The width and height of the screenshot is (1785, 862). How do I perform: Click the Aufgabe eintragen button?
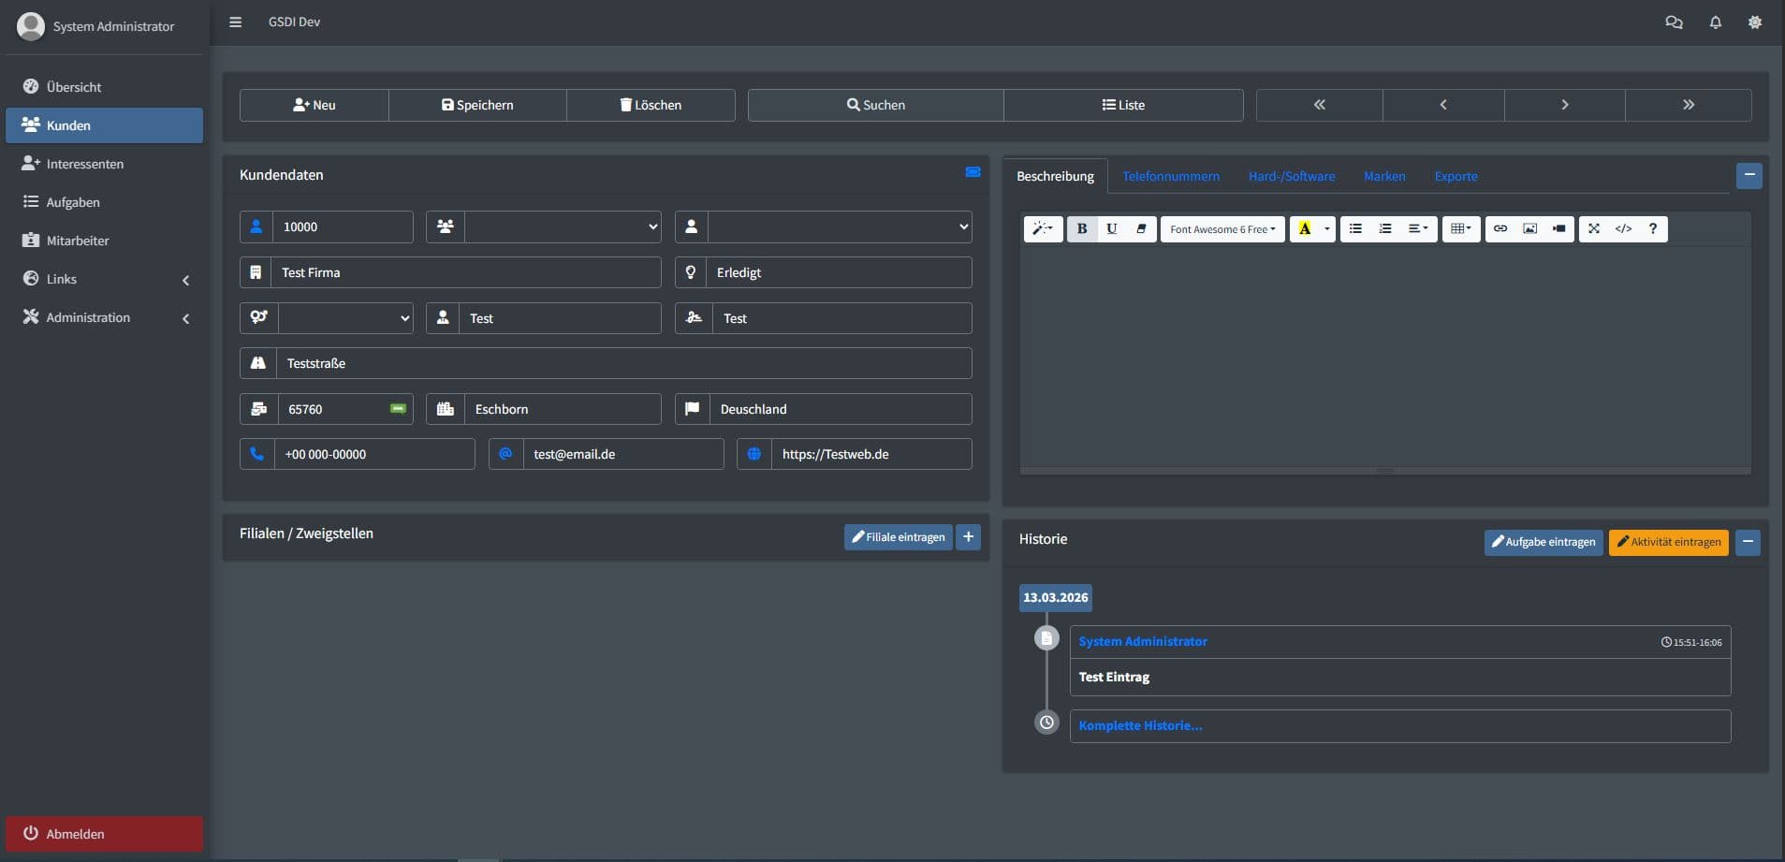click(1543, 542)
